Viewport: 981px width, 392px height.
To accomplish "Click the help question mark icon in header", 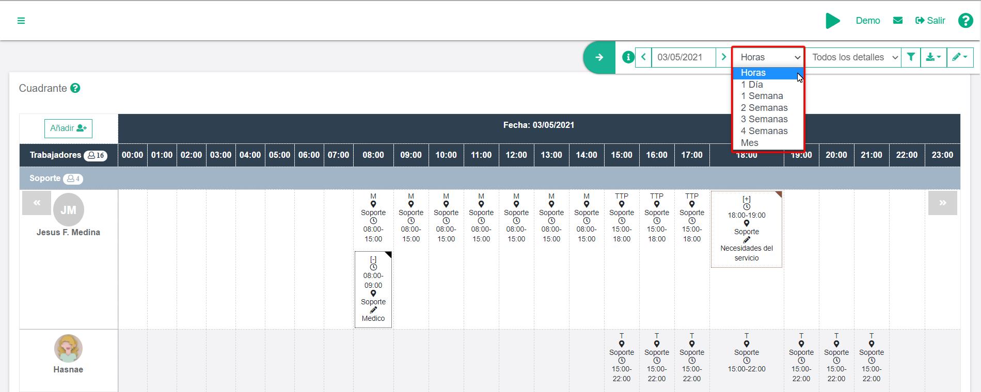I will click(x=965, y=21).
